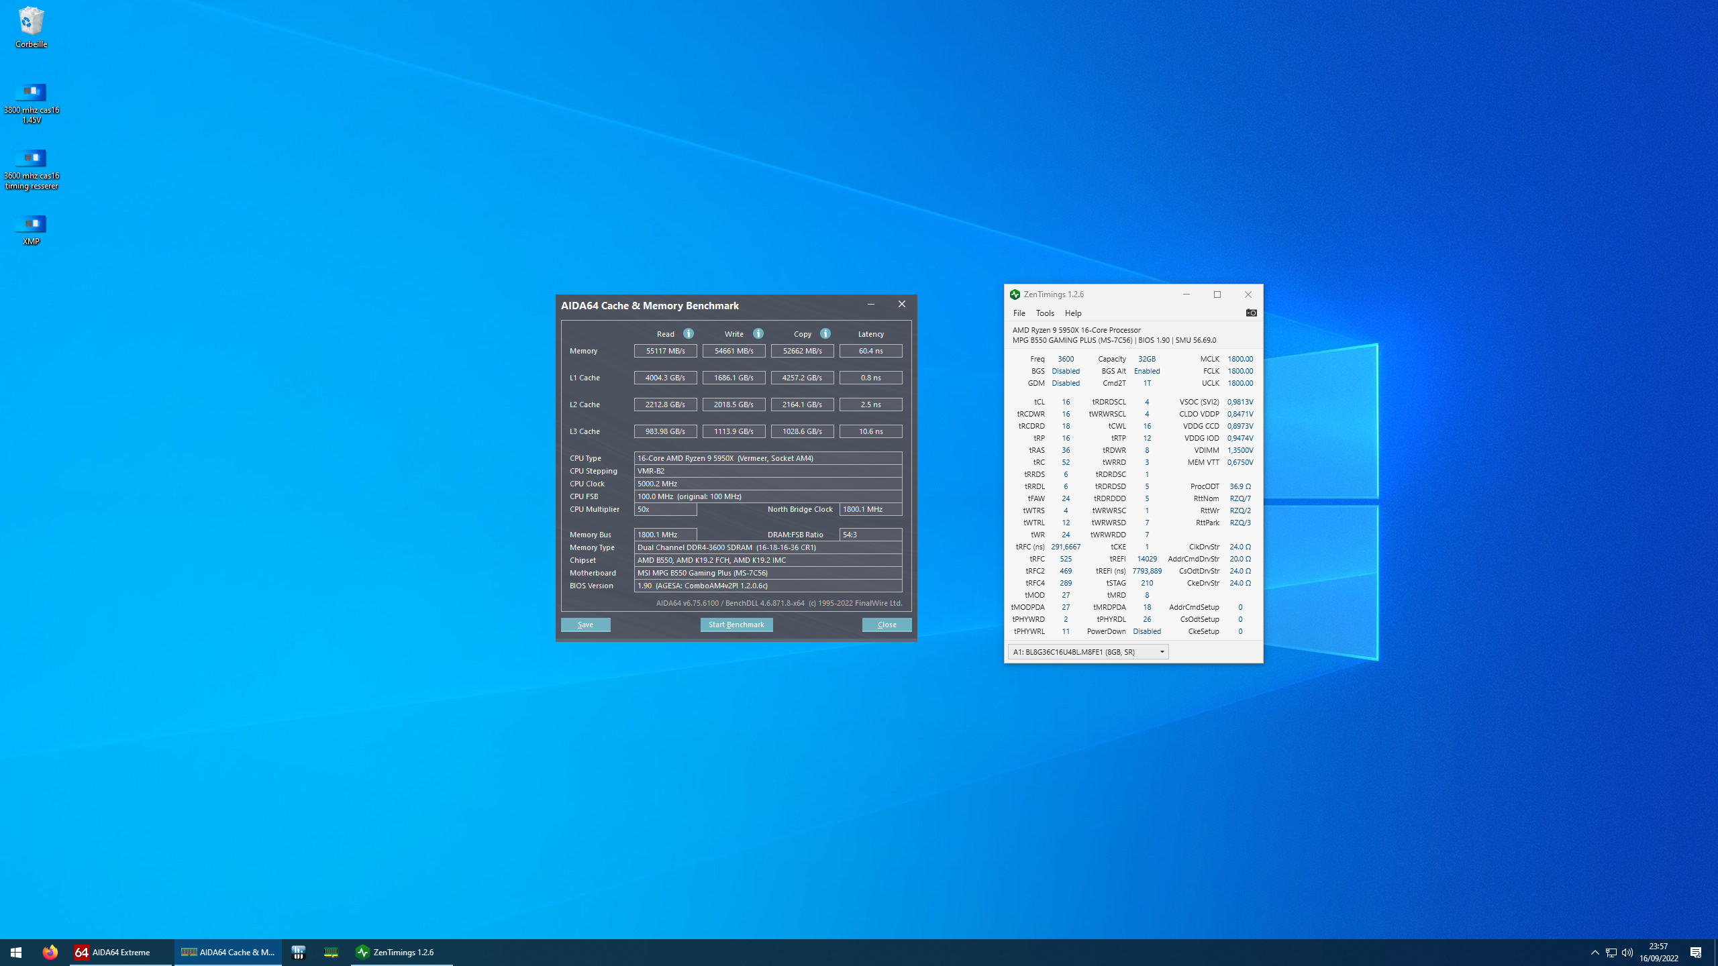
Task: Open the volume control tray icon
Action: pos(1627,952)
